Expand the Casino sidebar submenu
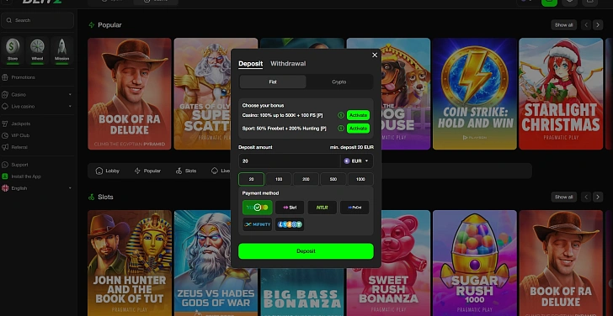This screenshot has height=316, width=613. point(70,95)
